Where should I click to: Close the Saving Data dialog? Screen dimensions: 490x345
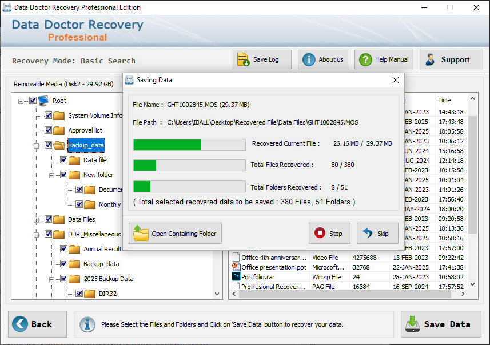pos(396,80)
